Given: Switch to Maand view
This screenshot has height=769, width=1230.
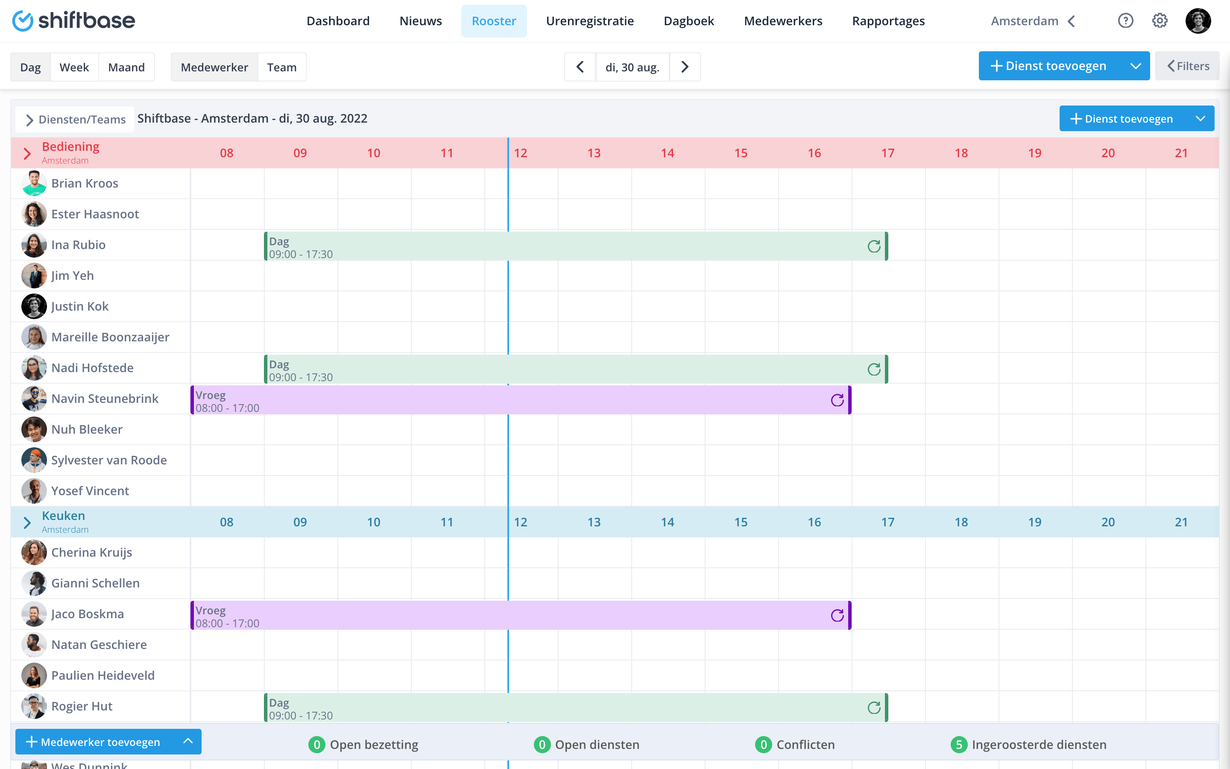Looking at the screenshot, I should [126, 67].
